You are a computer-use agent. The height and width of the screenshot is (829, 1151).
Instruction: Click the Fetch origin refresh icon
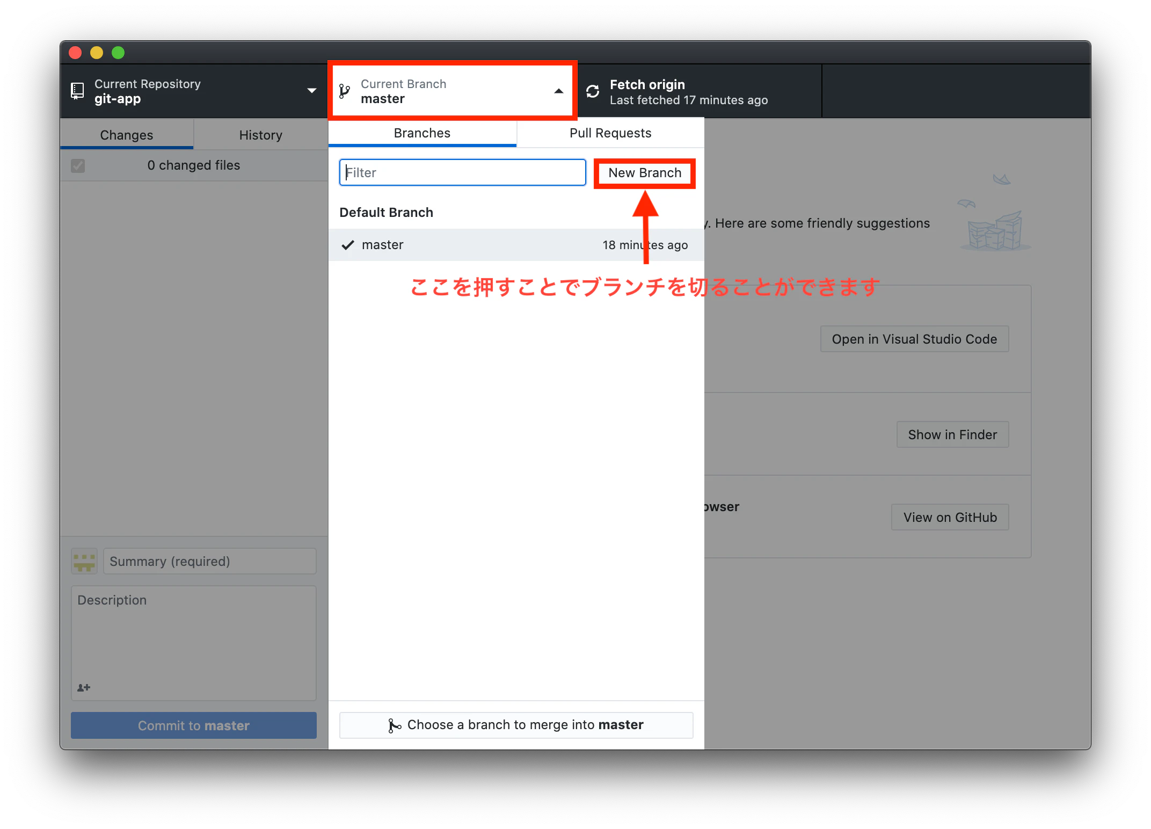(592, 90)
